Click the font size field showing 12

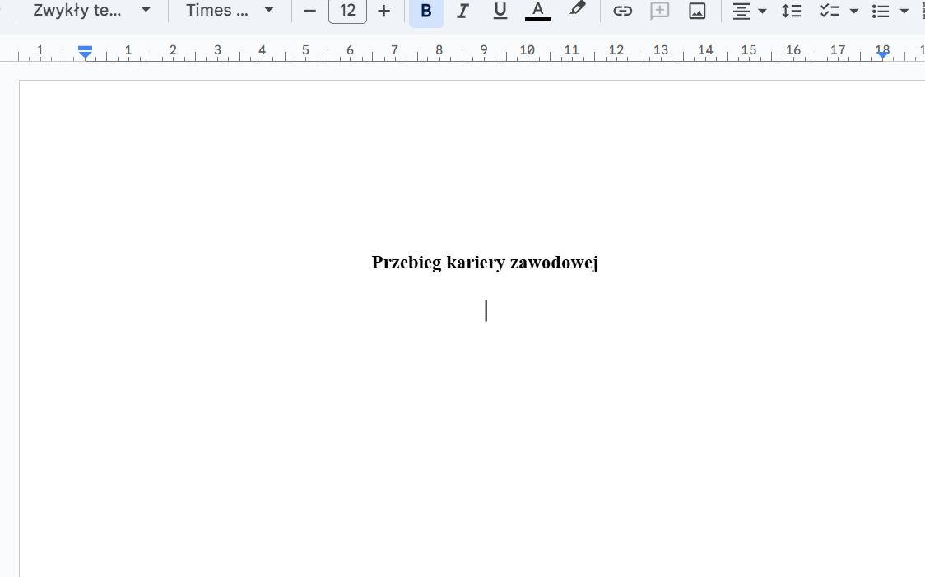point(347,12)
